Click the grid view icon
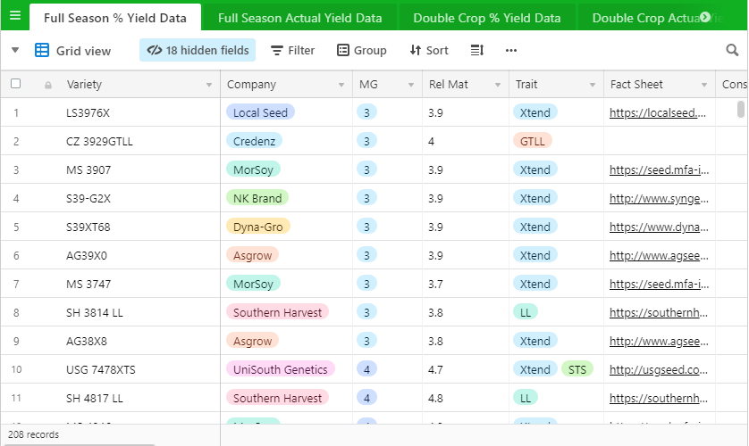The height and width of the screenshot is (446, 749). click(42, 50)
